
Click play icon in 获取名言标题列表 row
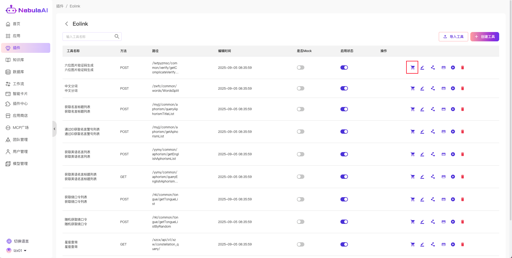click(453, 109)
